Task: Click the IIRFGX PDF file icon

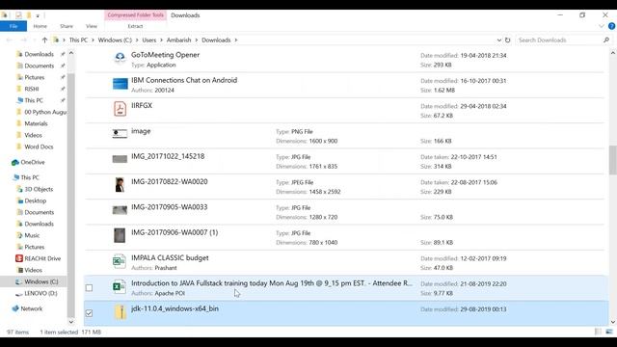Action: 120,109
